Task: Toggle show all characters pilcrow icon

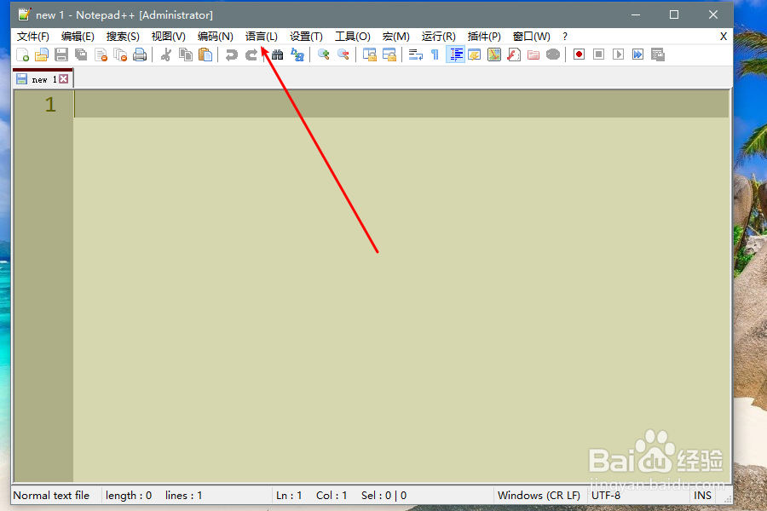Action: point(435,55)
